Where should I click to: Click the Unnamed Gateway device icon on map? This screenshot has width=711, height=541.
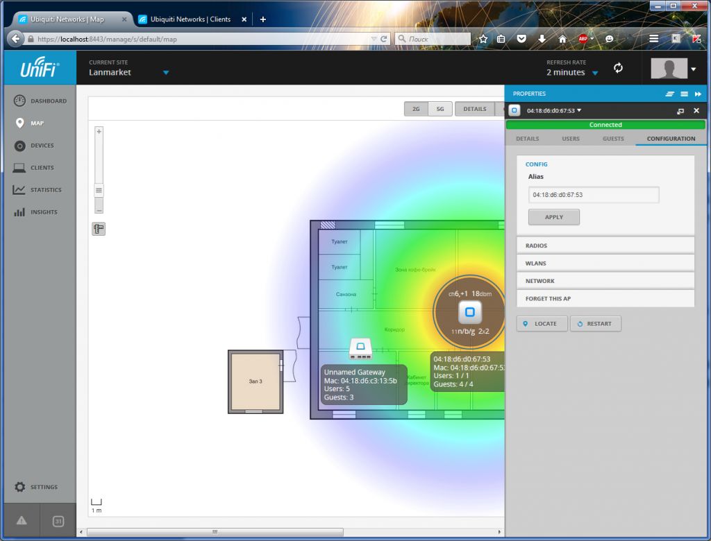click(x=360, y=349)
